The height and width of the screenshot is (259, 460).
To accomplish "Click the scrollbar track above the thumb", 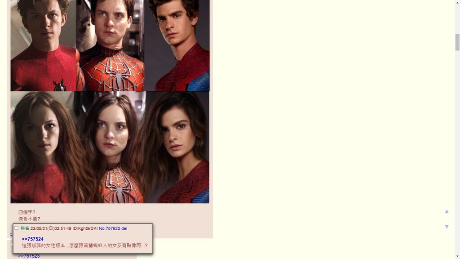I will (457, 19).
